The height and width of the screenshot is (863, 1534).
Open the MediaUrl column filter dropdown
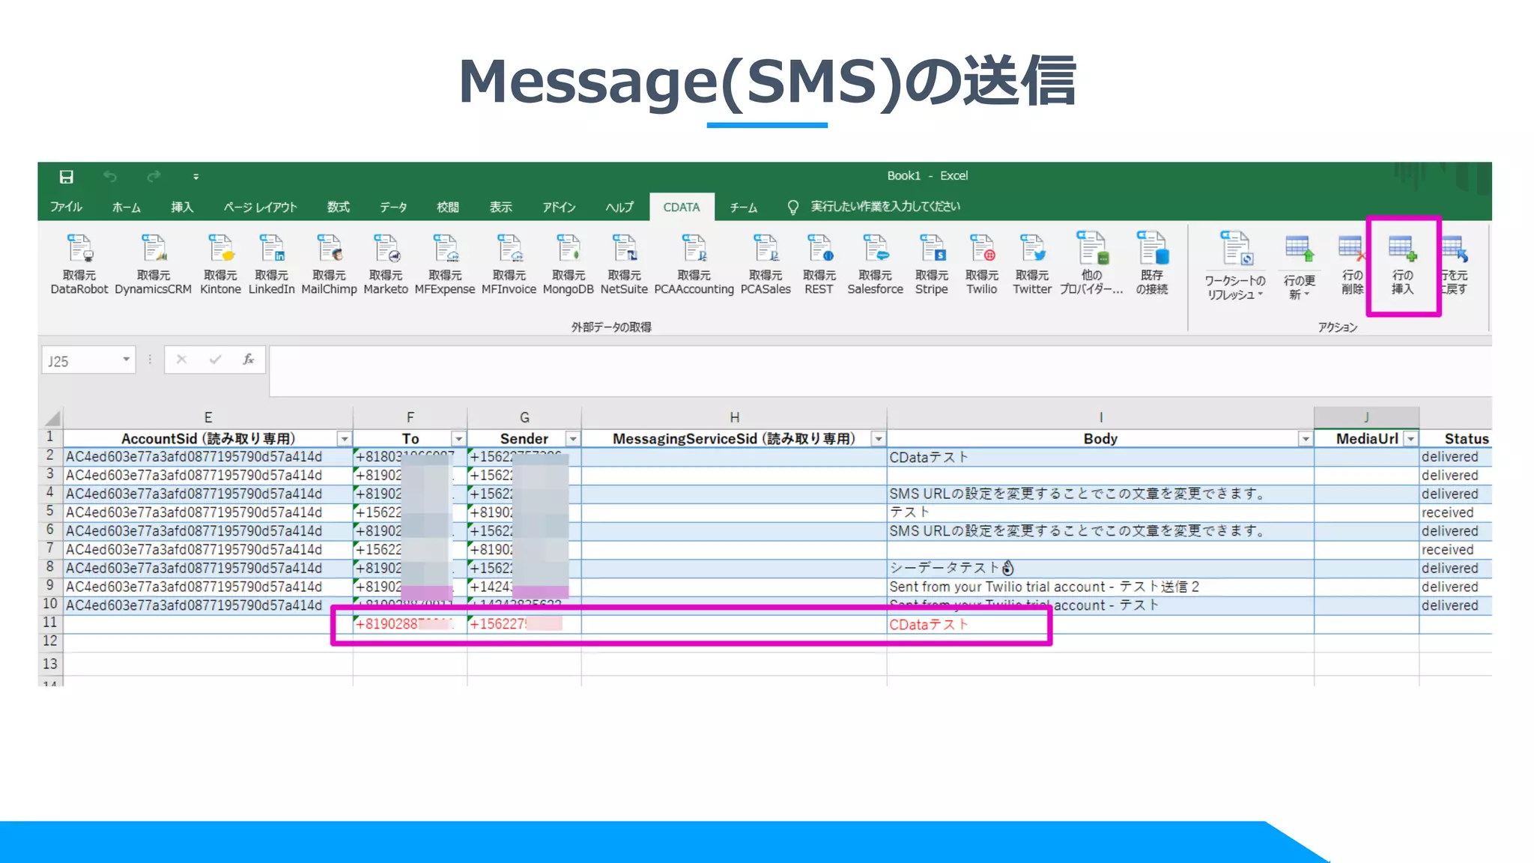[x=1410, y=439]
